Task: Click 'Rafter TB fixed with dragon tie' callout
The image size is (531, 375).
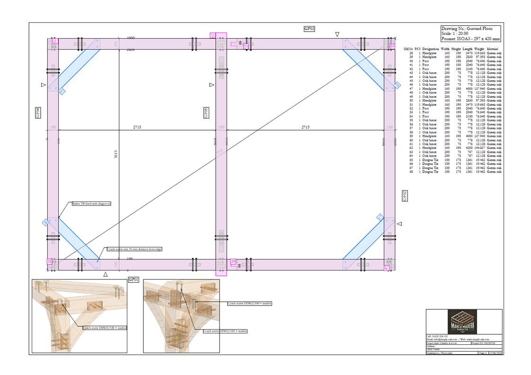Action: [x=91, y=204]
